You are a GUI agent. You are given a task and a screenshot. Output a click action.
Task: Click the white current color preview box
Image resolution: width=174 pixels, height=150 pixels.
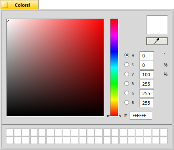coord(157,25)
